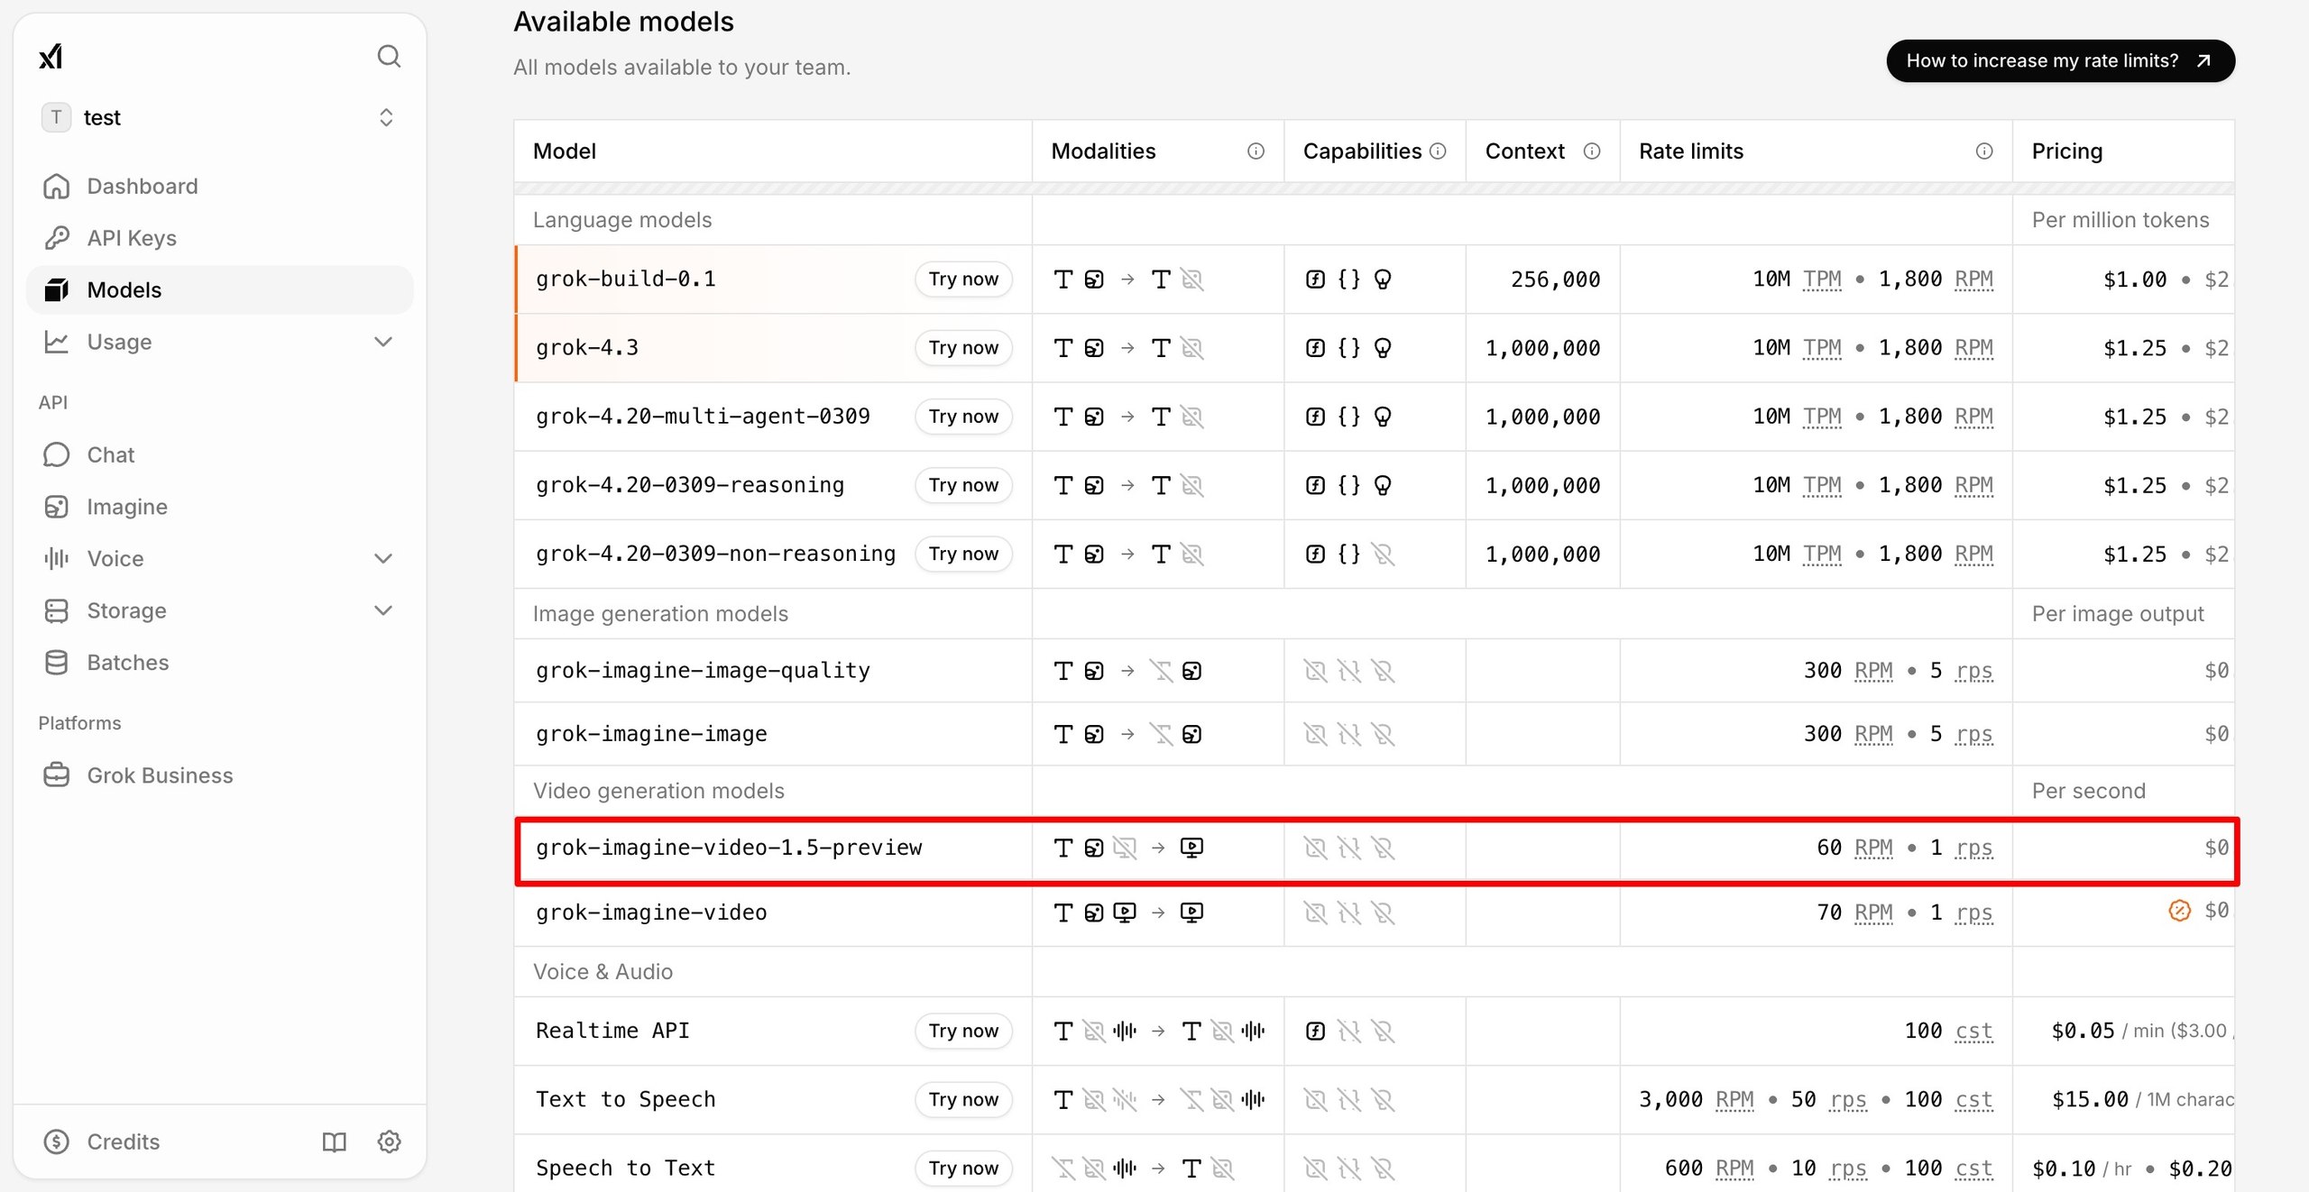
Task: Click How to increase my rate limits button
Action: pos(2060,60)
